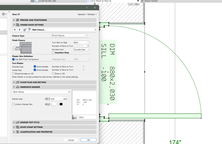
Task: Enable Show in 3D checkbox
Action: [53, 74]
